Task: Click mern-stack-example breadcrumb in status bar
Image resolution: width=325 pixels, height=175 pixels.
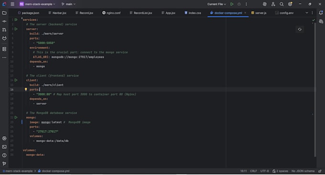Action: pyautogui.click(x=17, y=171)
